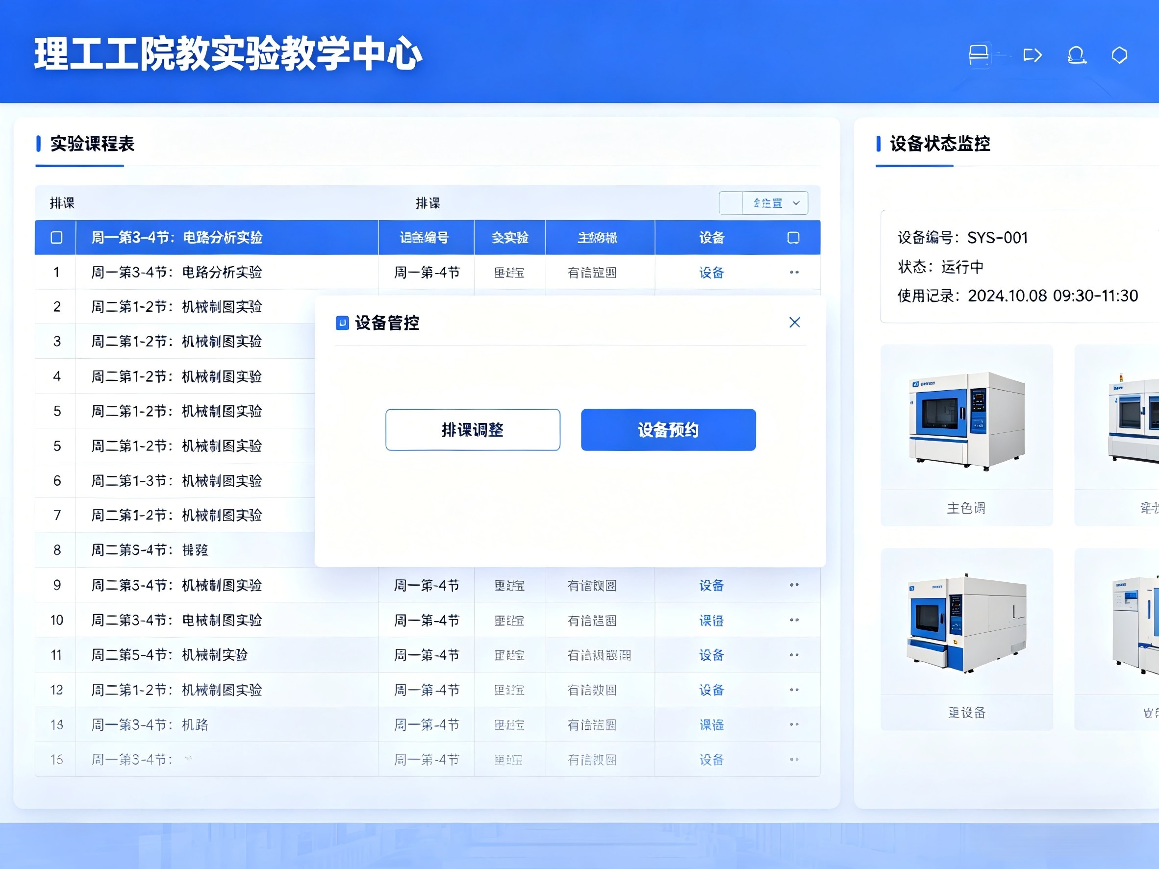Click the 设备预约 button

pyautogui.click(x=668, y=430)
